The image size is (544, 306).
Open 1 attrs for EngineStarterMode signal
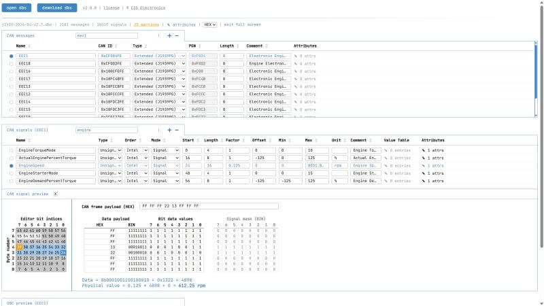(x=432, y=173)
